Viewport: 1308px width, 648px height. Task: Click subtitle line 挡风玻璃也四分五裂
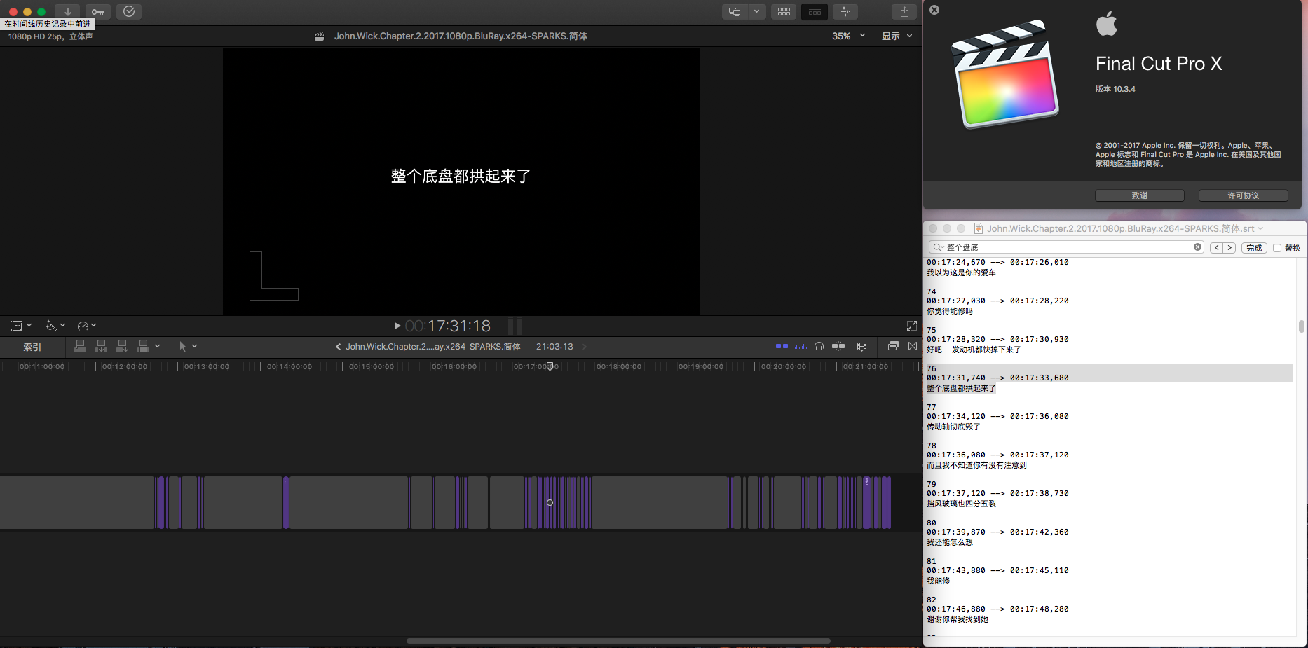[961, 504]
